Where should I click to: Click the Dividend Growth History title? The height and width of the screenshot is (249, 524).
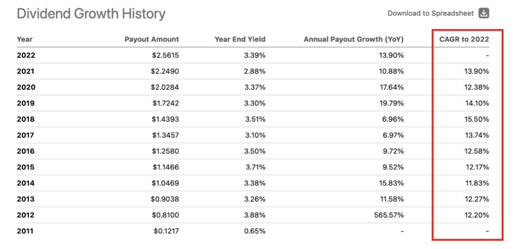pyautogui.click(x=91, y=13)
